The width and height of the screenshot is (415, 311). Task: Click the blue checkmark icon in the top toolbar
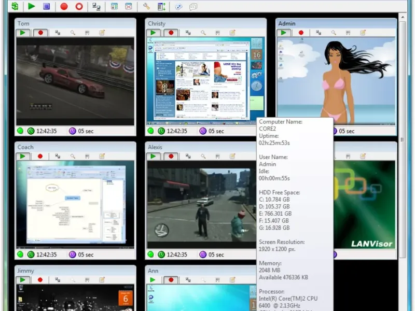[178, 7]
